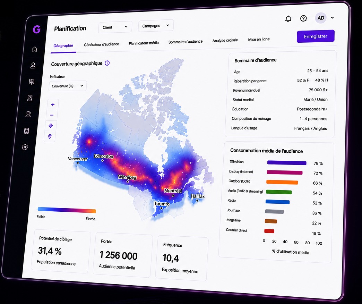The width and height of the screenshot is (362, 304).
Task: Click the Winnipeg marker on map
Action: click(128, 181)
